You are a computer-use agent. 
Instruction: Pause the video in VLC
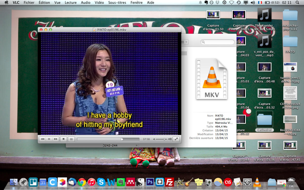pyautogui.click(x=49, y=139)
